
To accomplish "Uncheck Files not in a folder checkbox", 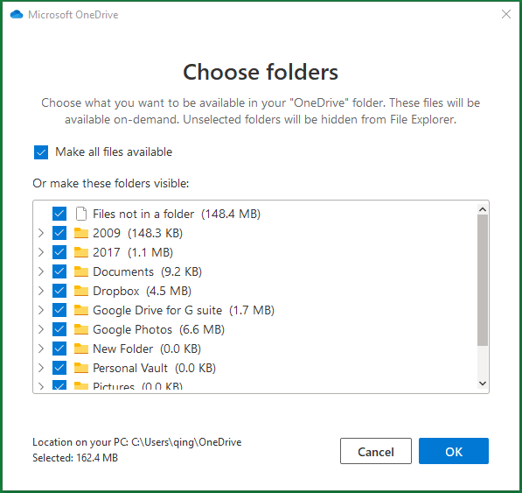I will (59, 214).
